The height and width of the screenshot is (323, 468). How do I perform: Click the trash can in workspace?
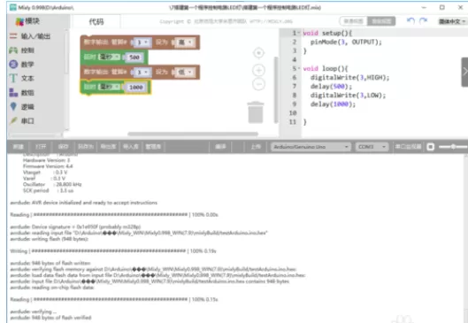coord(256,112)
